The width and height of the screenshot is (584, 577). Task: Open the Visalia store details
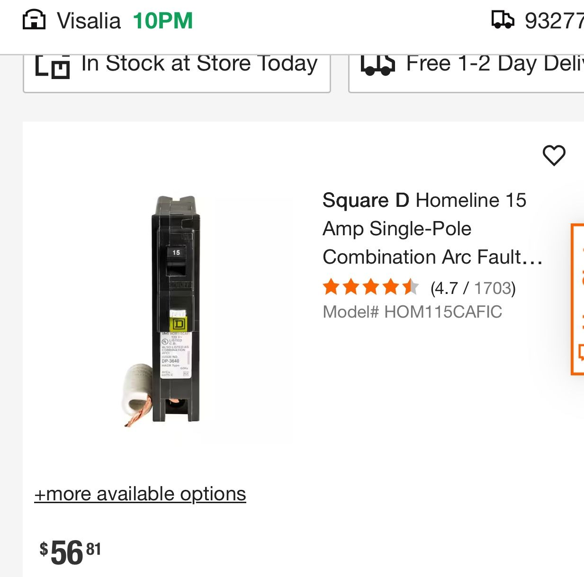pyautogui.click(x=89, y=21)
